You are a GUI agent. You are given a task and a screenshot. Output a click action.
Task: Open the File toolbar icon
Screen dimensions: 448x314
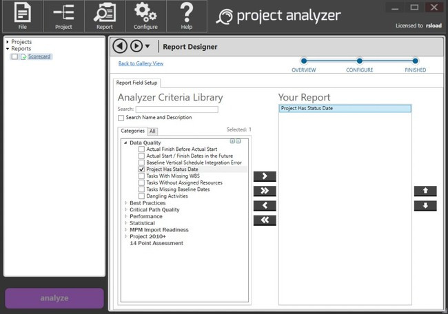[x=21, y=16]
